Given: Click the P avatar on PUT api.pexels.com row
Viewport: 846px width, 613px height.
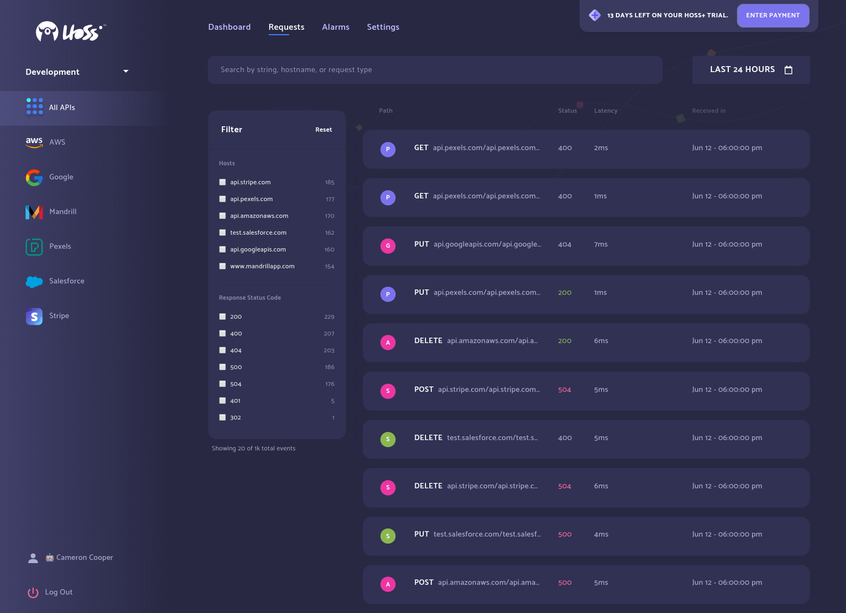Looking at the screenshot, I should tap(388, 294).
